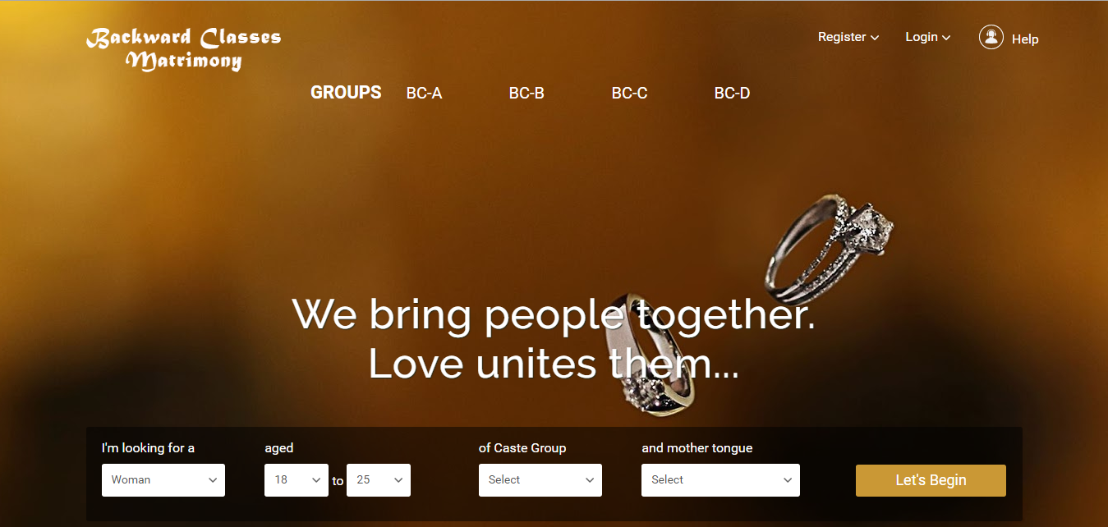Select the BC-A group

pyautogui.click(x=424, y=94)
